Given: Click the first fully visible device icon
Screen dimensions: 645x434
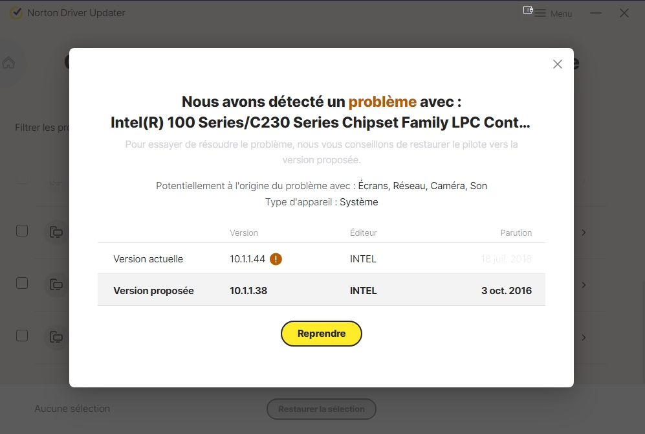Looking at the screenshot, I should click(56, 232).
